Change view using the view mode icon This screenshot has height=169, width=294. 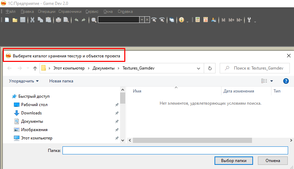[264, 81]
